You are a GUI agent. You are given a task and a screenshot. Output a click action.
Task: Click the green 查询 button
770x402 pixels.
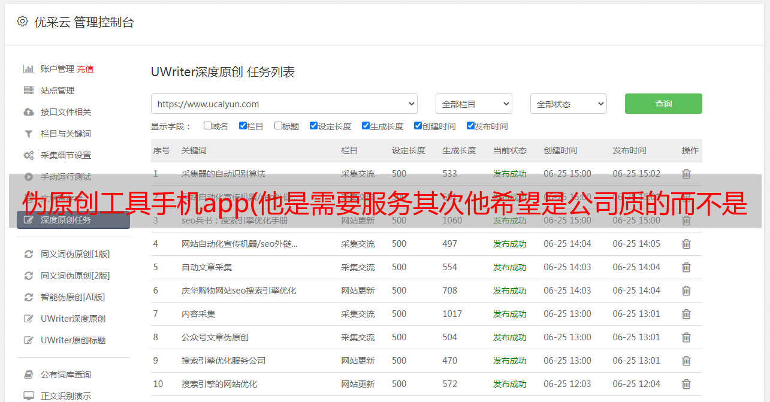(x=663, y=104)
